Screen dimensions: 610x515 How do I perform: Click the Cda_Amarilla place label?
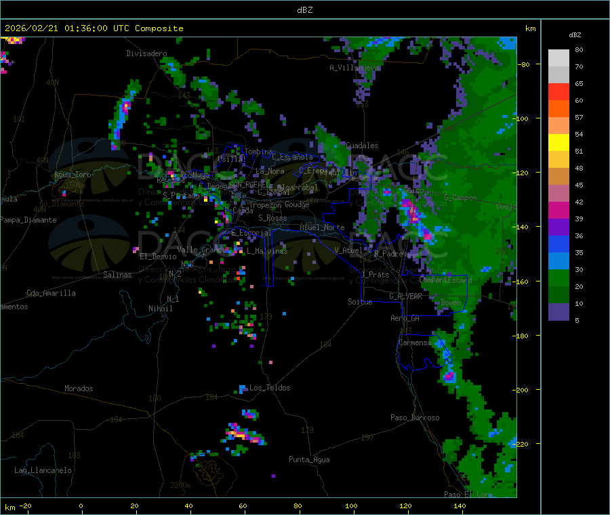coord(51,293)
